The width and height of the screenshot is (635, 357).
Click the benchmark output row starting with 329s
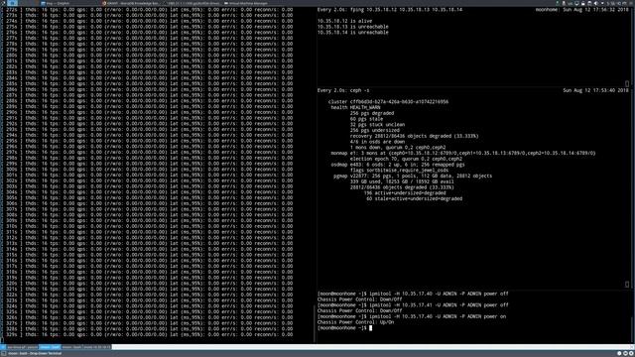149,335
